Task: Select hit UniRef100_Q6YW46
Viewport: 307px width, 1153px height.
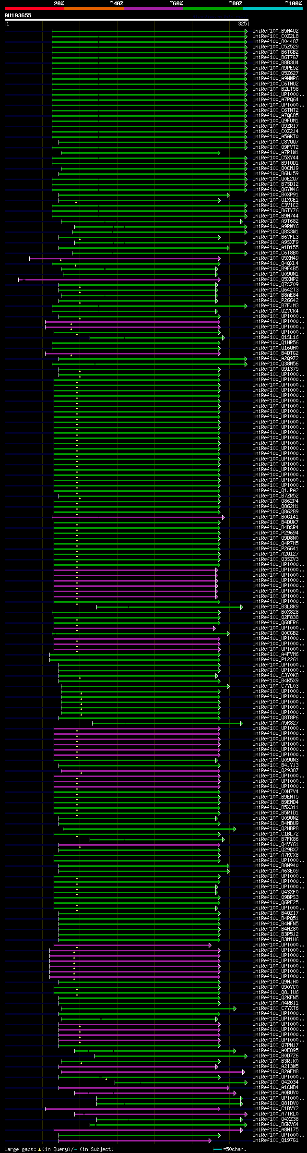Action: 275,189
